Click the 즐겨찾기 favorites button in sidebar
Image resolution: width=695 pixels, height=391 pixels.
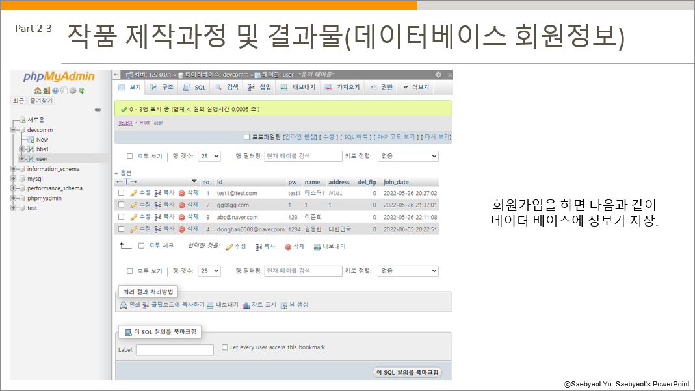click(x=41, y=101)
